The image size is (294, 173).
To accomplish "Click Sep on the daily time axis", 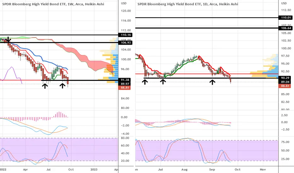I will coord(212,170).
